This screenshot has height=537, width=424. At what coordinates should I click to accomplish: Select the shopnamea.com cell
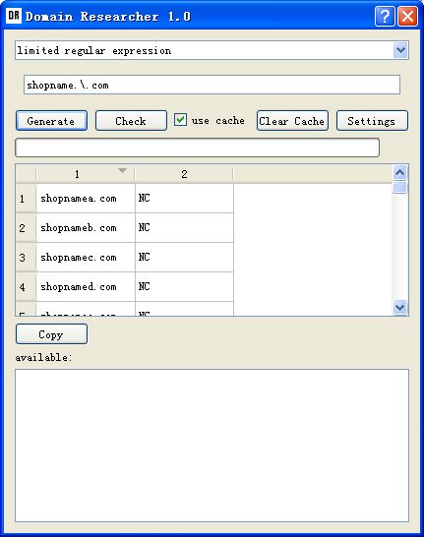pyautogui.click(x=86, y=199)
